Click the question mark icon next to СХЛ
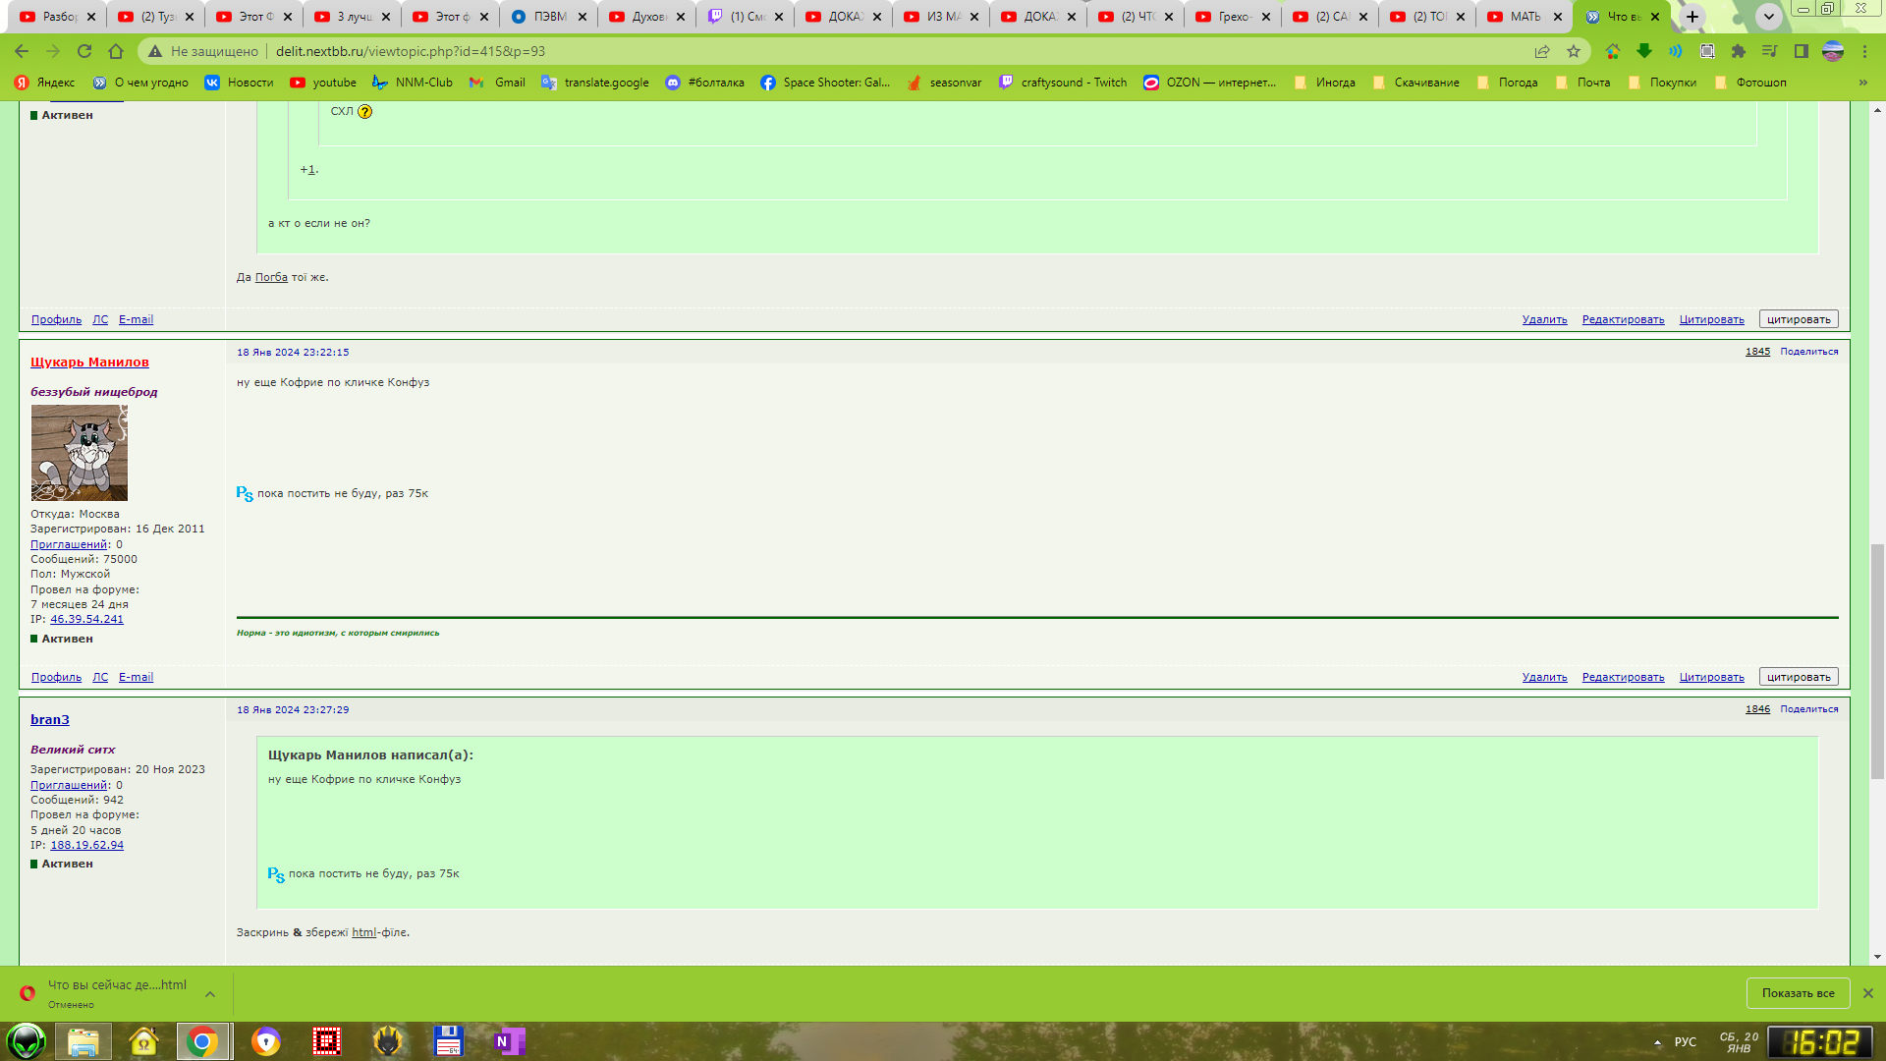The height and width of the screenshot is (1061, 1886). [x=365, y=111]
